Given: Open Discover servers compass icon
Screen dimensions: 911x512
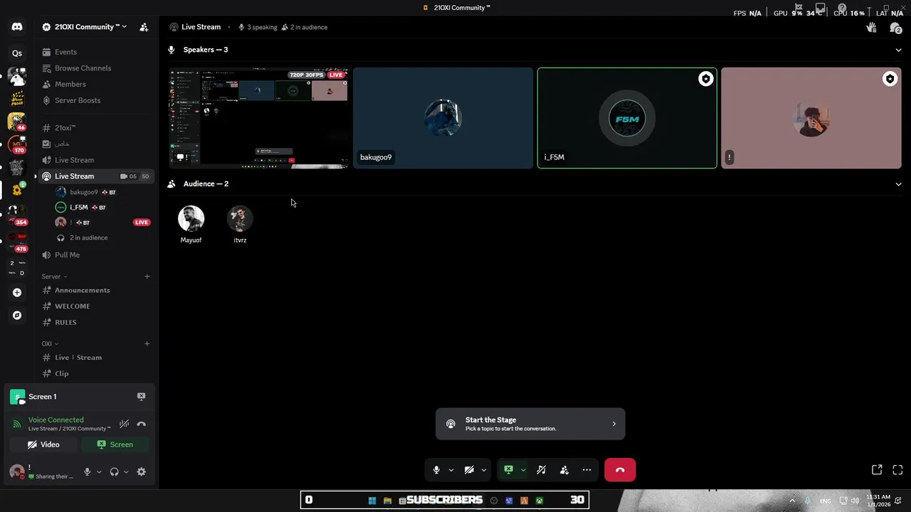Looking at the screenshot, I should (x=17, y=315).
